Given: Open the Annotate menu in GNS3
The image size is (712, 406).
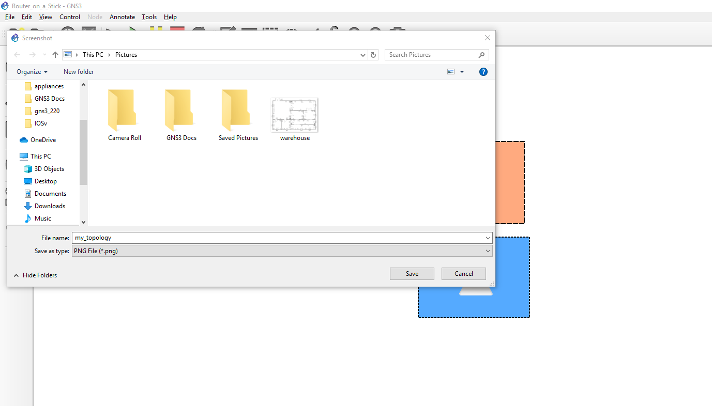Looking at the screenshot, I should pyautogui.click(x=122, y=17).
